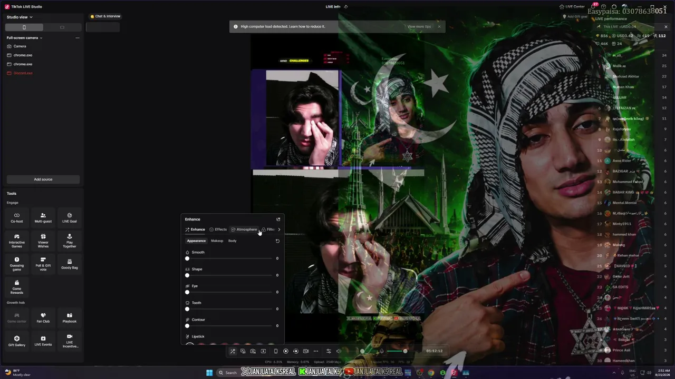Screen dimensions: 675x379
Task: Open the Co-host tool
Action: click(17, 217)
